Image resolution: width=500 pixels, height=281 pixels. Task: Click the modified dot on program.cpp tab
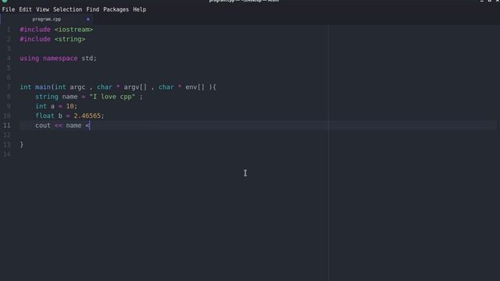pos(88,19)
